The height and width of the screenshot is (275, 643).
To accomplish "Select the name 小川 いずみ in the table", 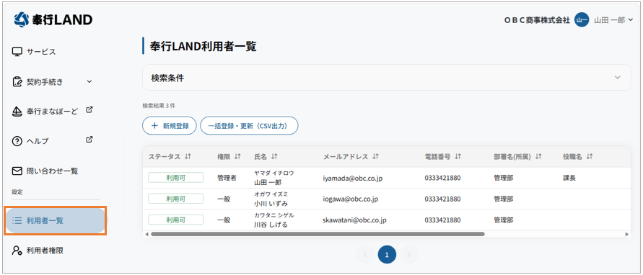I will pos(271,204).
